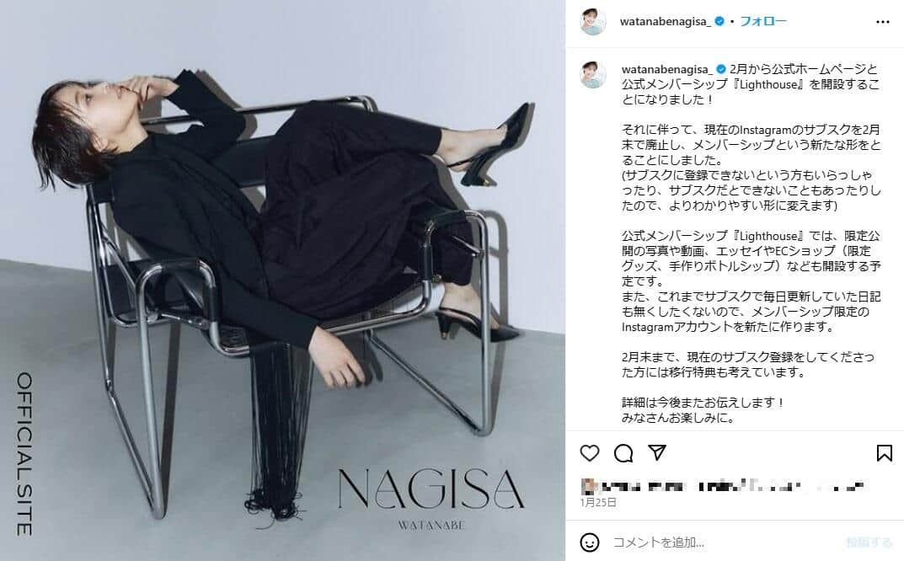
Task: Open the 1月25日 post date link
Action: tap(598, 502)
